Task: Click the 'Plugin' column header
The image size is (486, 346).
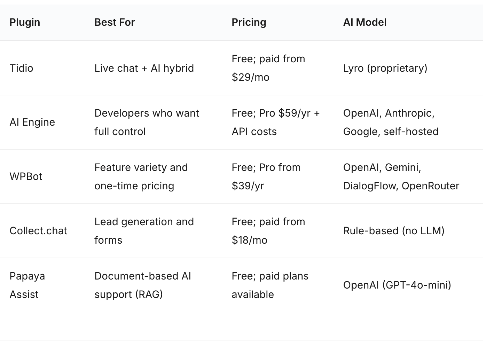Action: [x=25, y=22]
